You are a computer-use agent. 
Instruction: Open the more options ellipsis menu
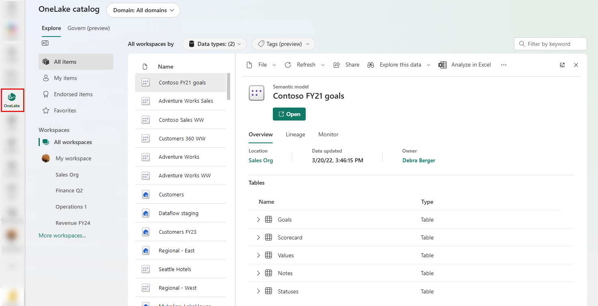504,65
